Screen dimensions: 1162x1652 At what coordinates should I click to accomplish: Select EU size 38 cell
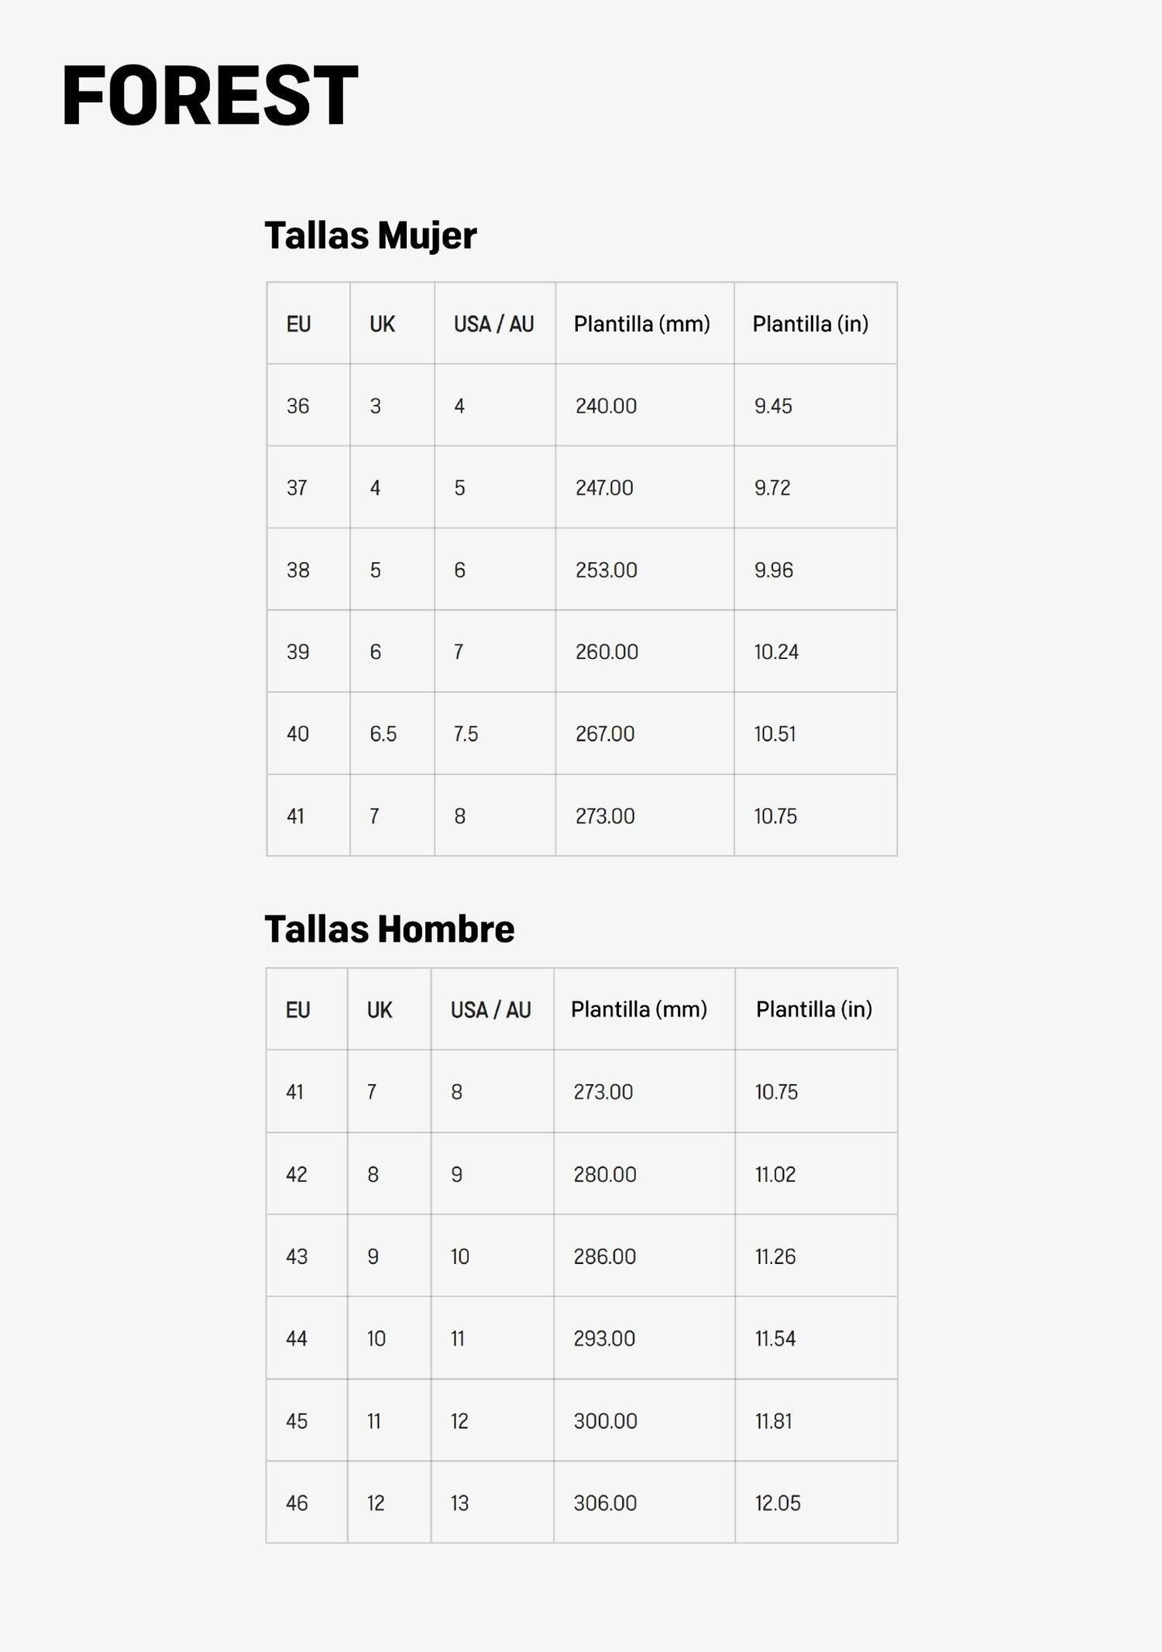(x=308, y=569)
